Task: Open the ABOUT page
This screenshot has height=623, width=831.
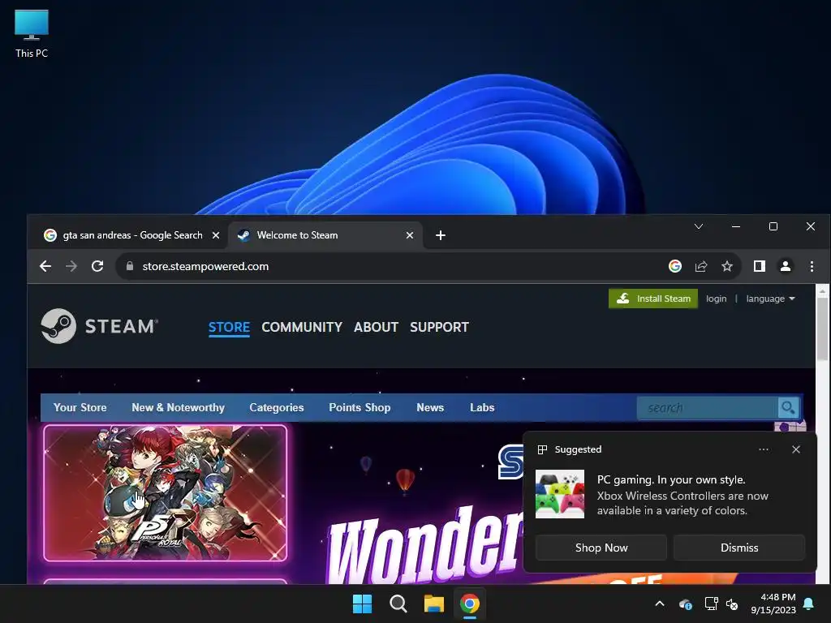Action: click(376, 327)
